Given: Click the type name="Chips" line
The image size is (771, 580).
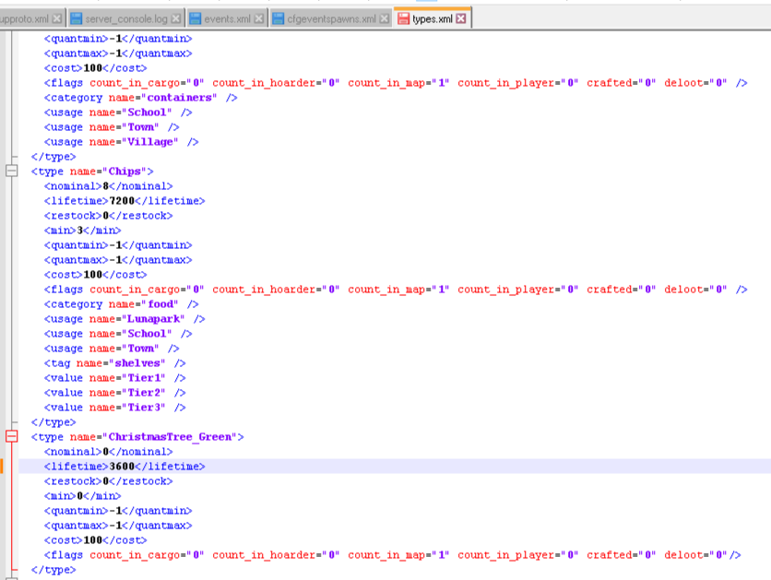Looking at the screenshot, I should click(92, 172).
